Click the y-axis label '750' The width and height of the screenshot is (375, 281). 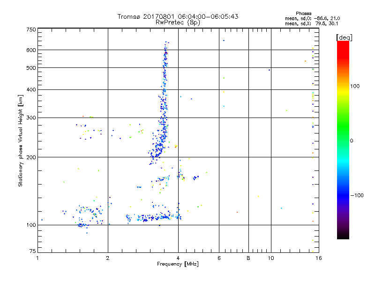31,30
